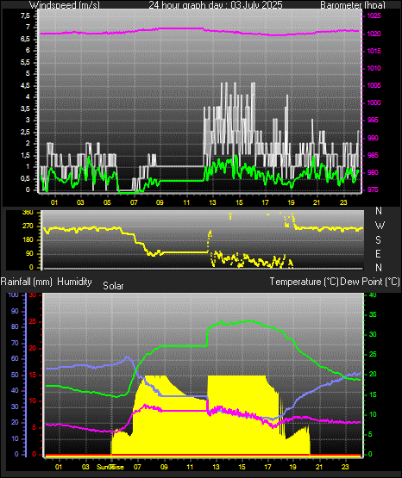Click the 24 hour graph day title
This screenshot has height=478, width=402.
(x=216, y=4)
